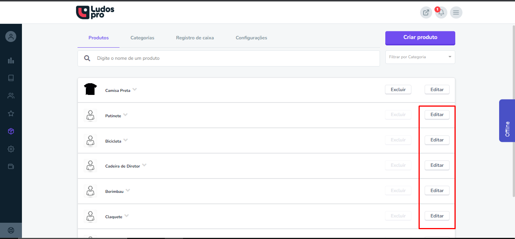Image resolution: width=515 pixels, height=239 pixels.
Task: Open the Filtrar por Categoria dropdown
Action: coord(420,57)
